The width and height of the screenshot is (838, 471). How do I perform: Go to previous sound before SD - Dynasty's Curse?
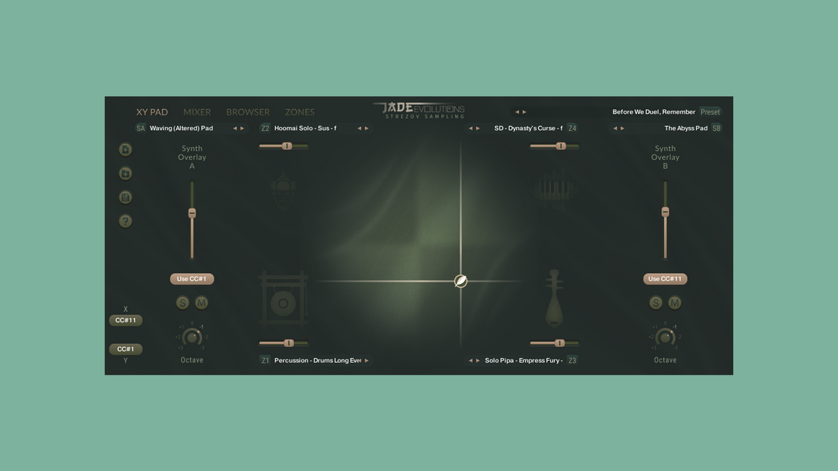point(471,128)
